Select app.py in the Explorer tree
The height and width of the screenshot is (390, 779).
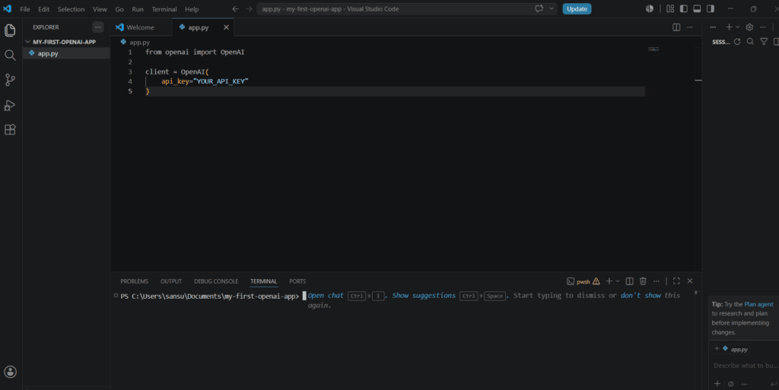(66, 53)
